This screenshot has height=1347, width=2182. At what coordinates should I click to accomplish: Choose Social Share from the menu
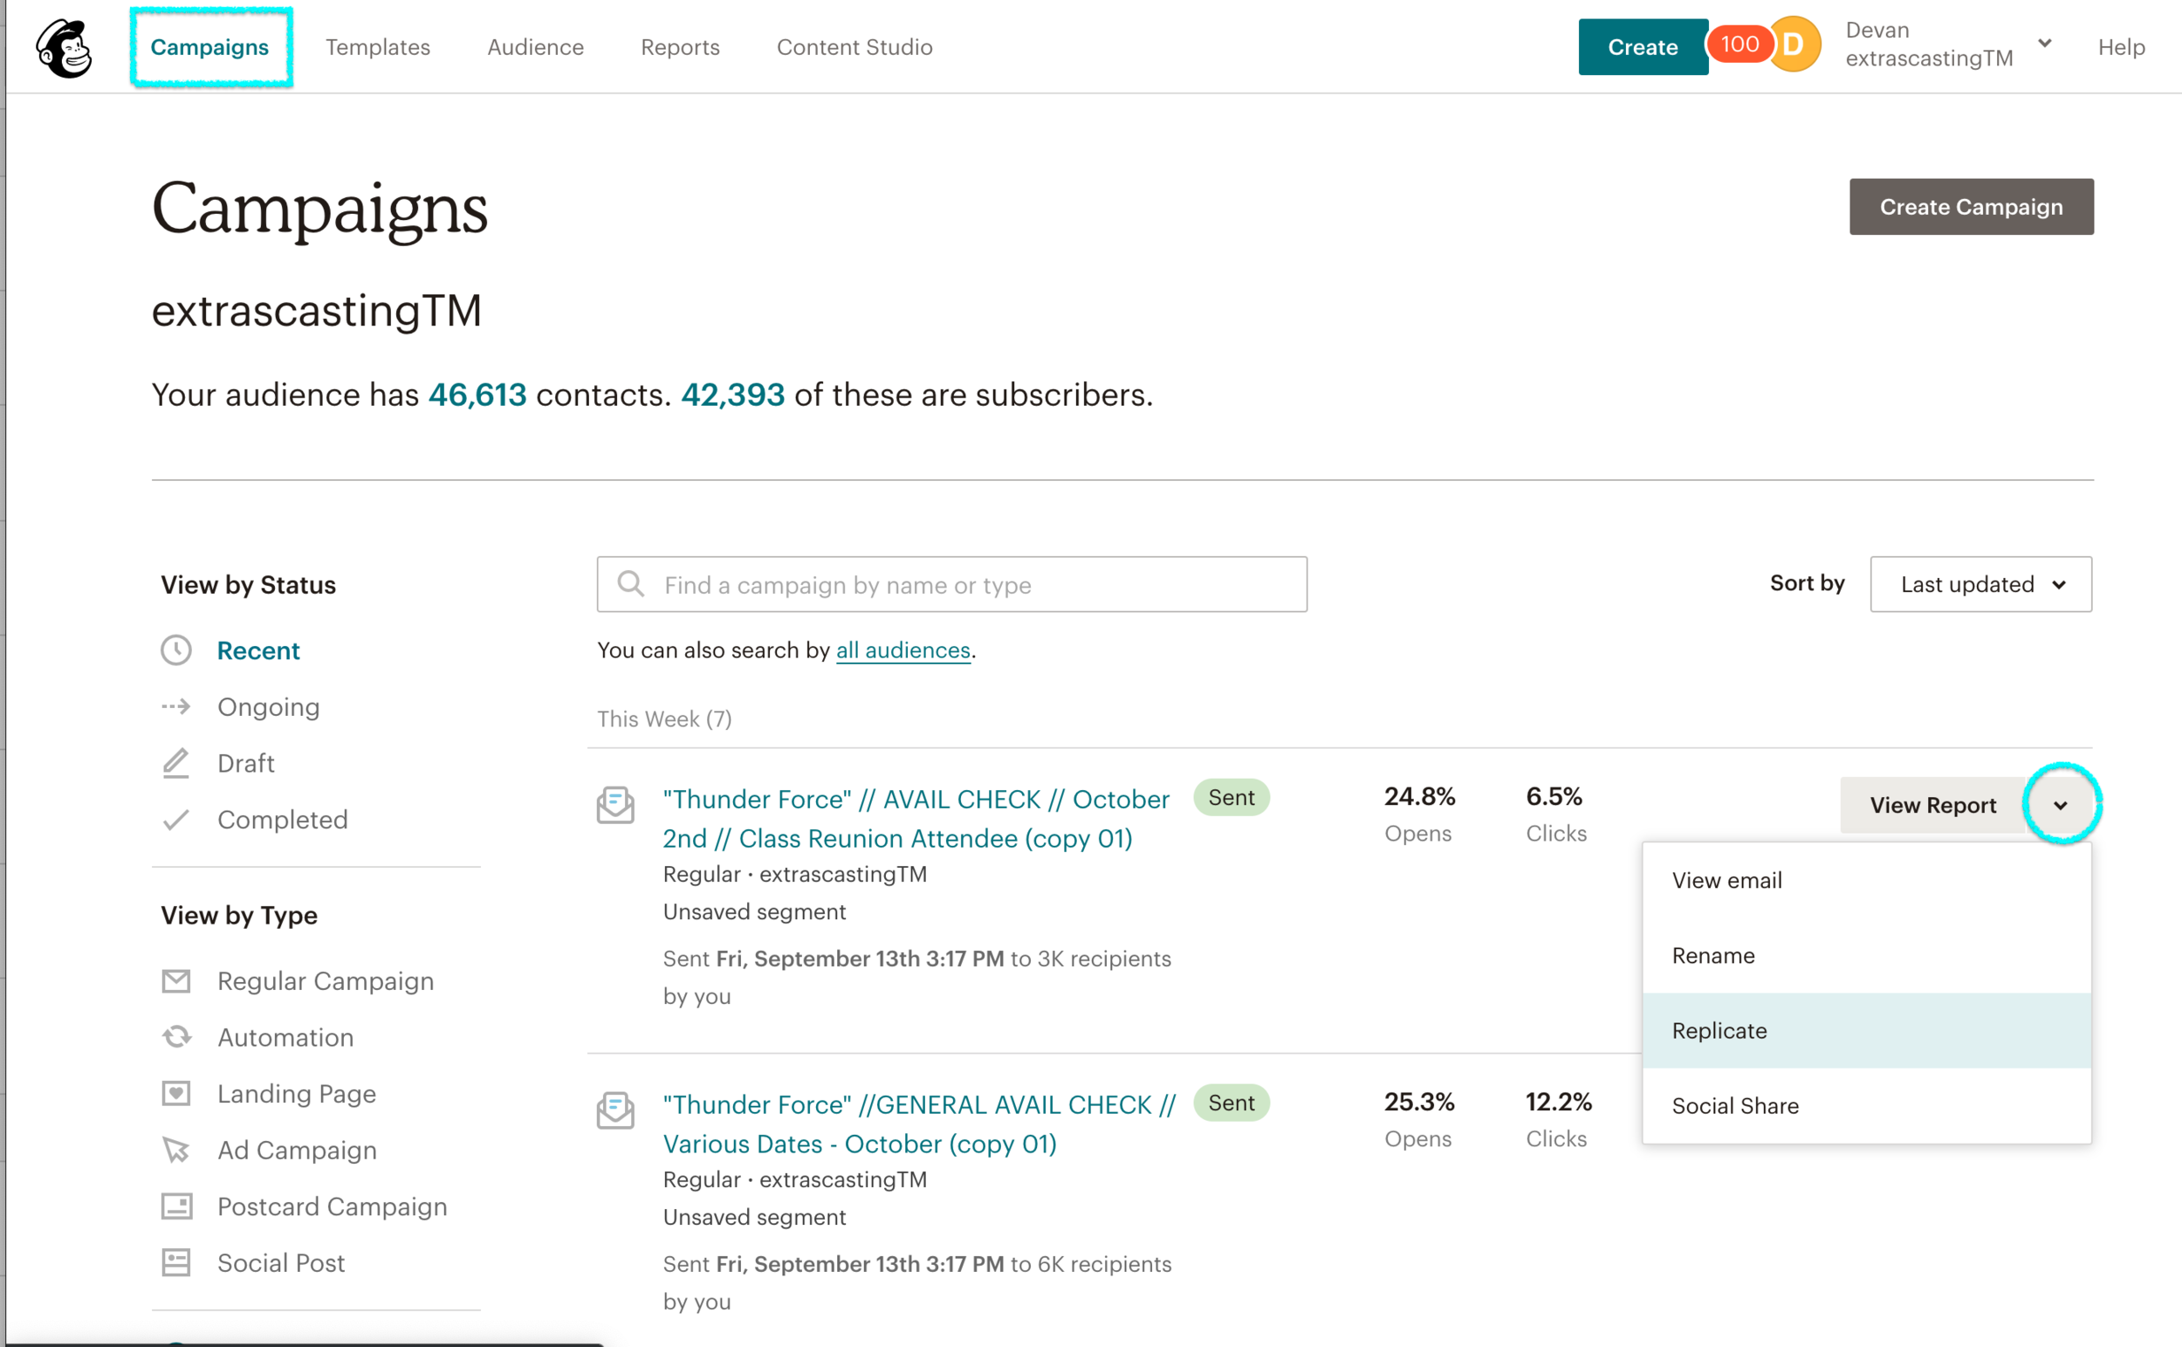(1867, 1105)
